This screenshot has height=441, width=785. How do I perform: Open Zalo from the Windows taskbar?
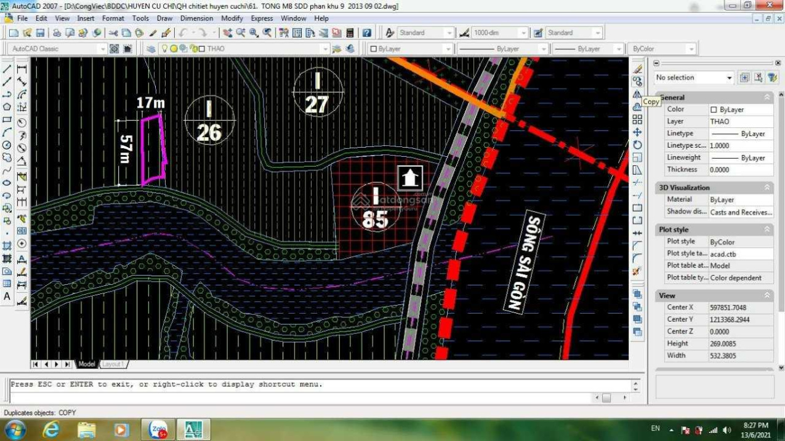coord(158,430)
